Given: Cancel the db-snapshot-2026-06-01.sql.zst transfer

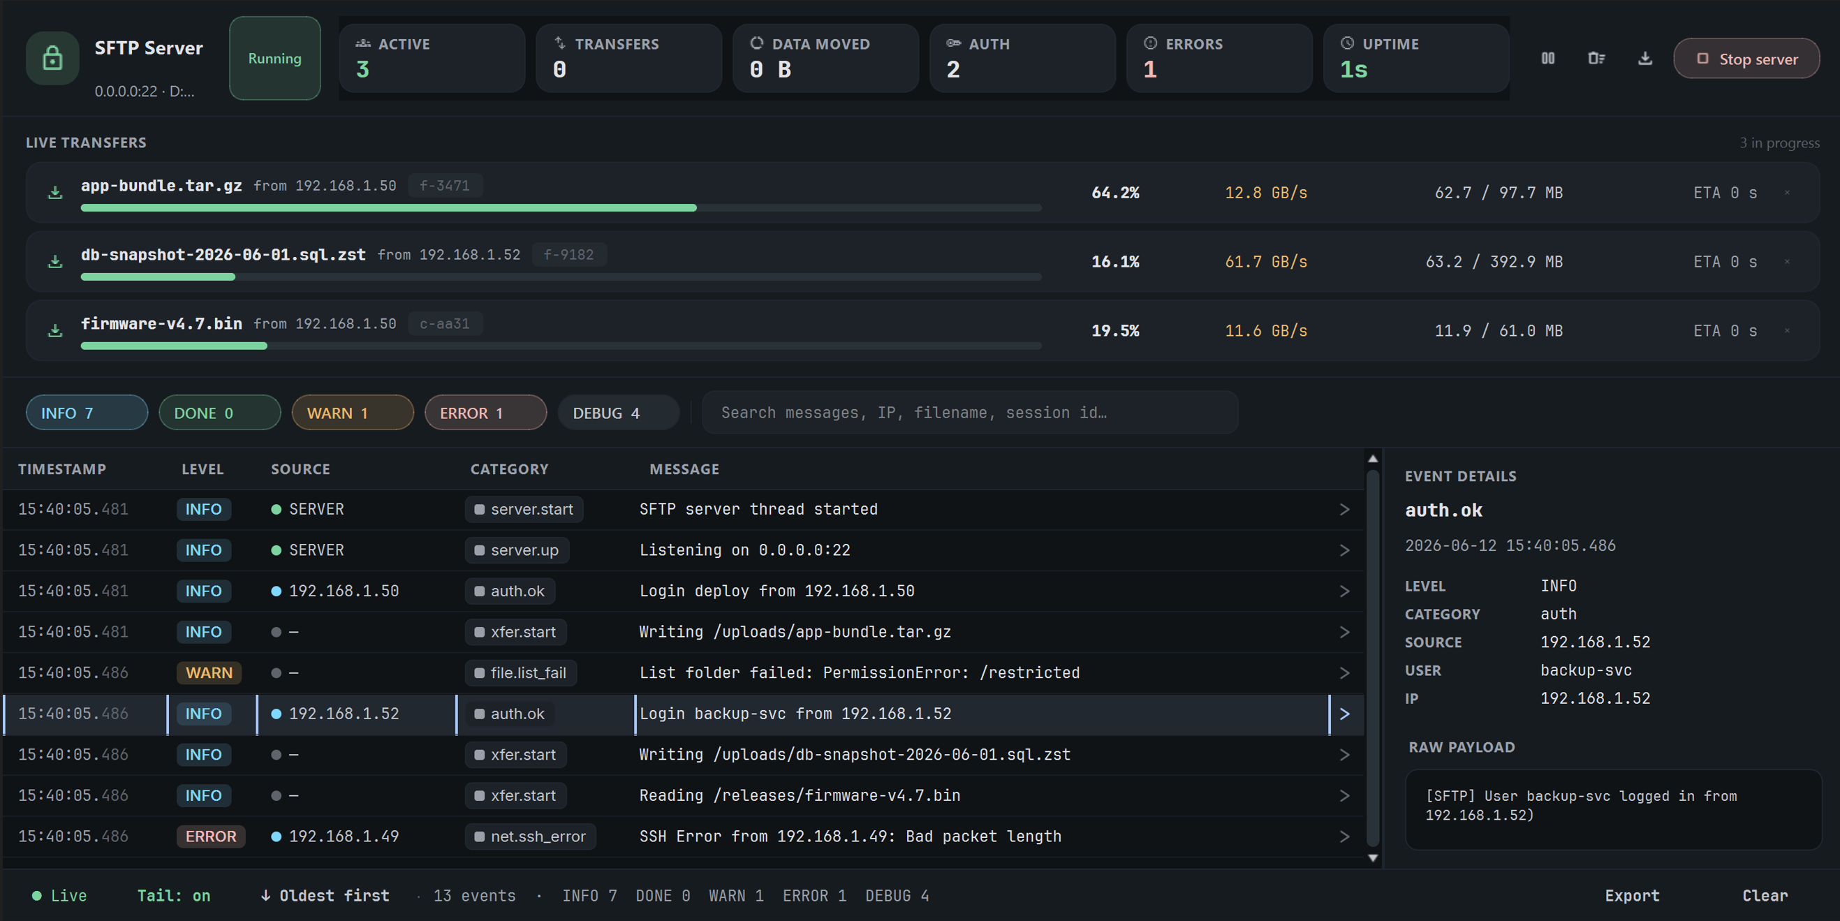Looking at the screenshot, I should pyautogui.click(x=1787, y=263).
